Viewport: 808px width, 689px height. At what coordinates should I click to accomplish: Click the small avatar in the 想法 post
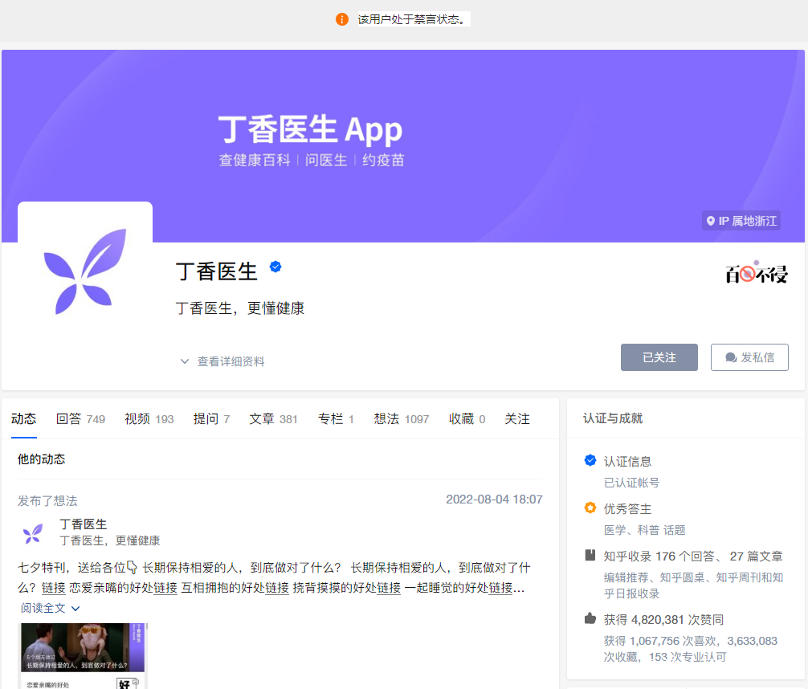click(33, 533)
